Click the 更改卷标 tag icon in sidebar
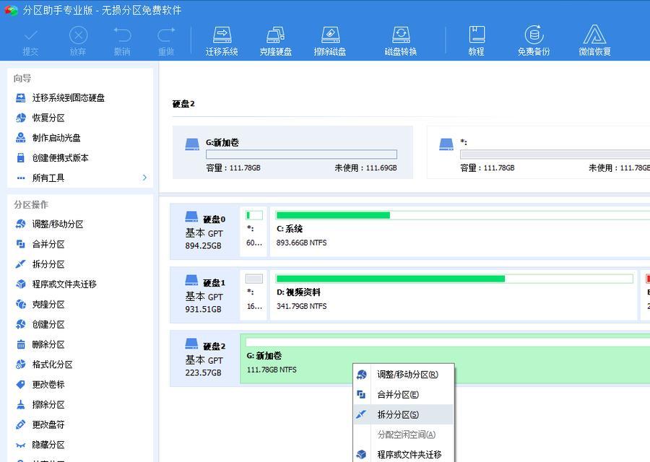Viewport: 650px width, 462px height. [x=21, y=385]
